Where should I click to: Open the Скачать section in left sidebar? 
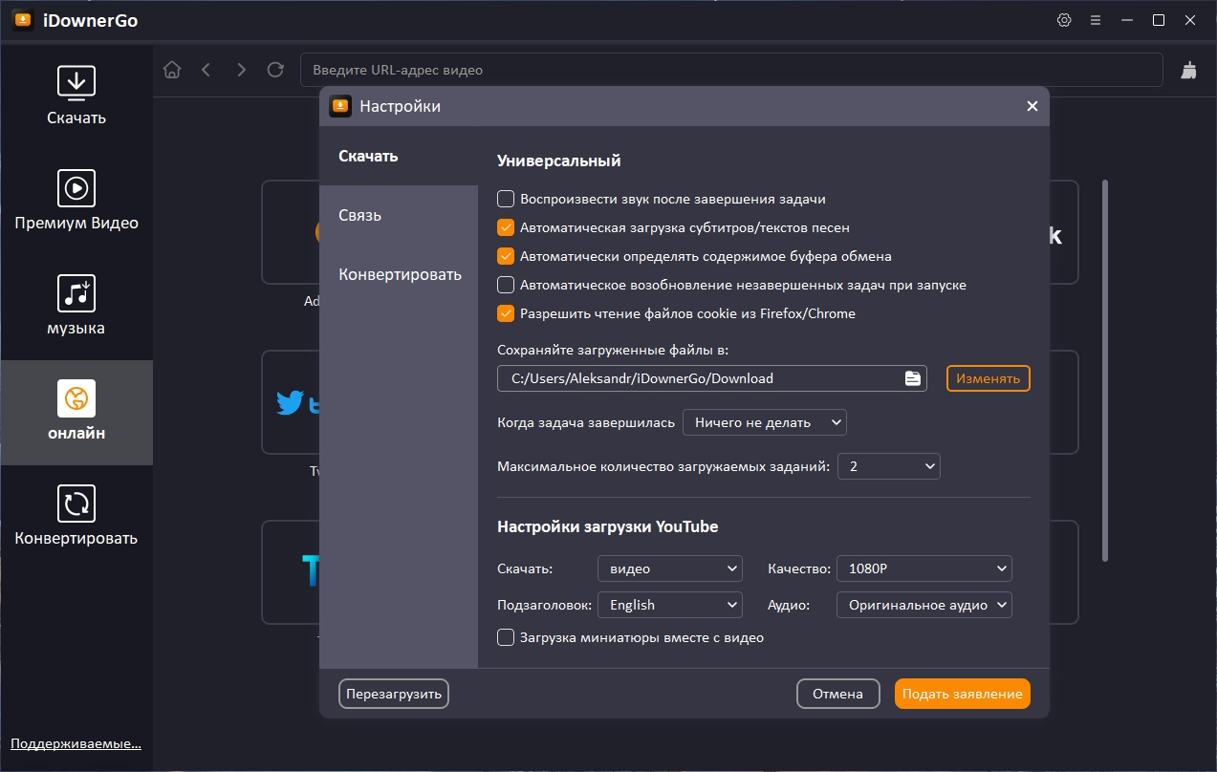[76, 97]
